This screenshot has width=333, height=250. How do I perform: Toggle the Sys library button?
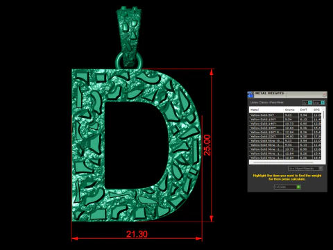[307, 103]
